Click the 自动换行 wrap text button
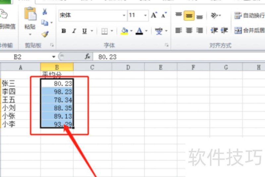The width and height of the screenshot is (265, 177). click(x=249, y=16)
